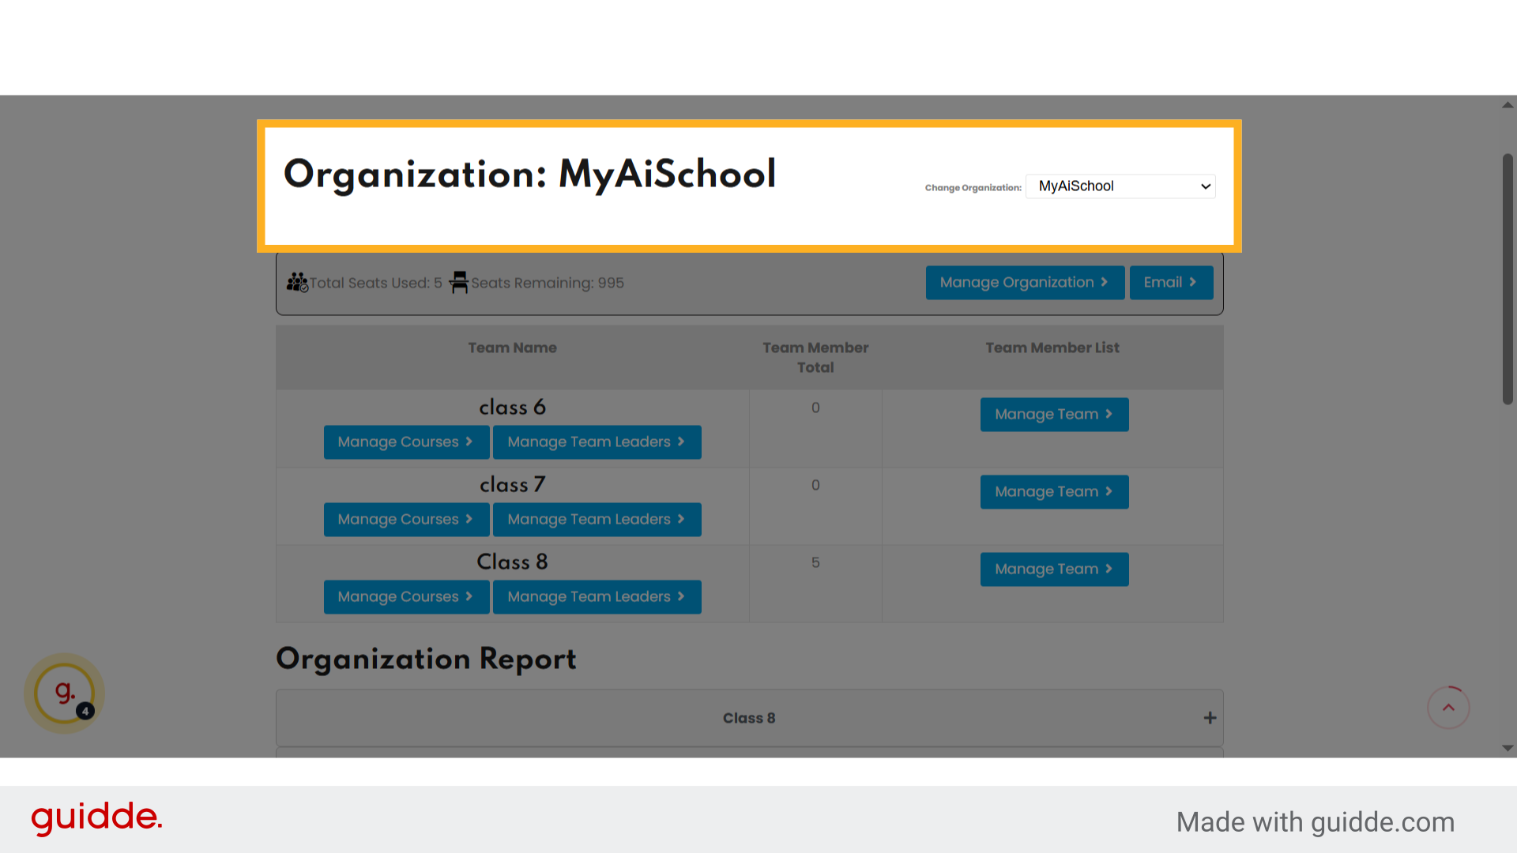Viewport: 1517px width, 853px height.
Task: Open Manage Courses for class 6
Action: [x=406, y=442]
